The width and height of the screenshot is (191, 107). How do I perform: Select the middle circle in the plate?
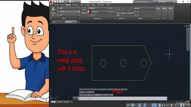124,63
